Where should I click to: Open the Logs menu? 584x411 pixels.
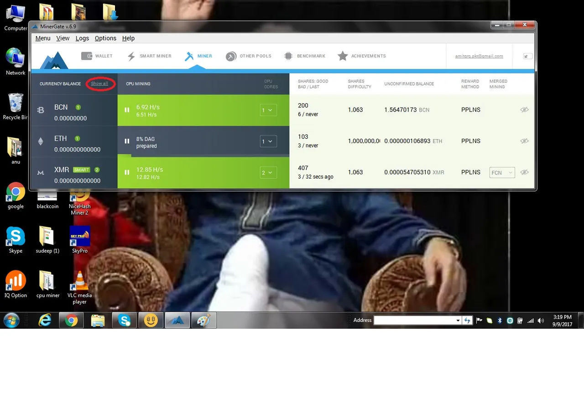point(82,38)
